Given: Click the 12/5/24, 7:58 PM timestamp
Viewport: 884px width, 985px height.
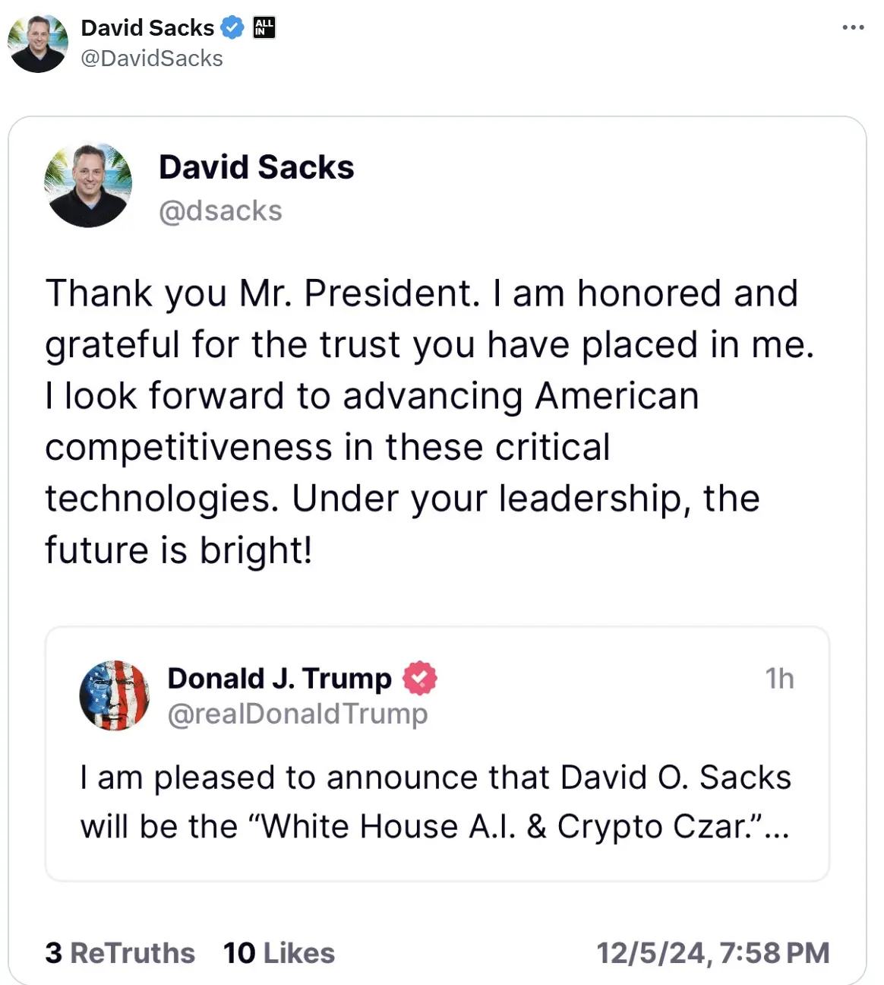Looking at the screenshot, I should [714, 952].
